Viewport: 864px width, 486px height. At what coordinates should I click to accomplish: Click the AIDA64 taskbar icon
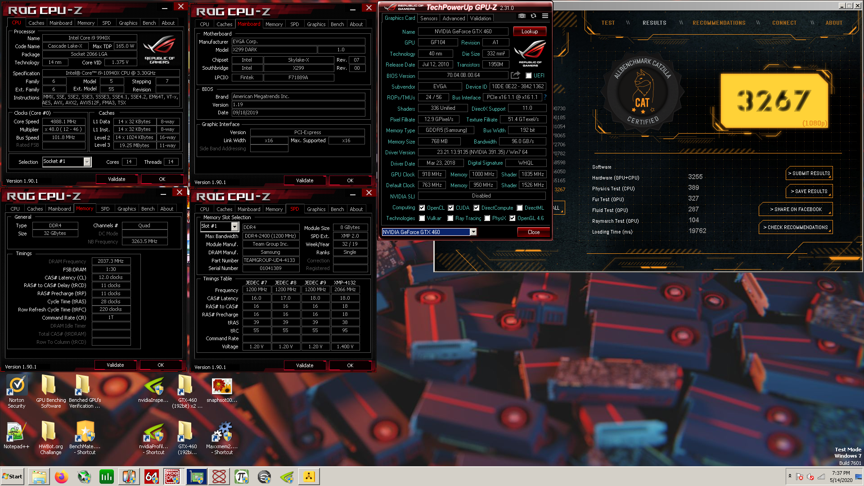point(152,477)
